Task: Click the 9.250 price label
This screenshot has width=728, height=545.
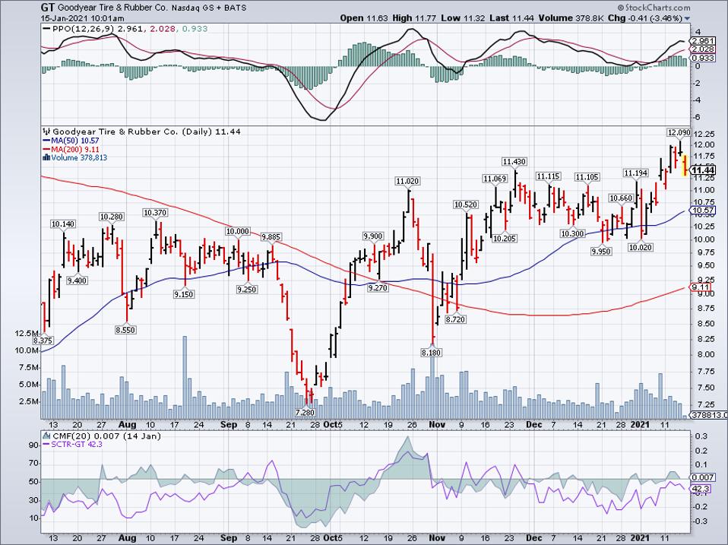Action: [x=246, y=289]
